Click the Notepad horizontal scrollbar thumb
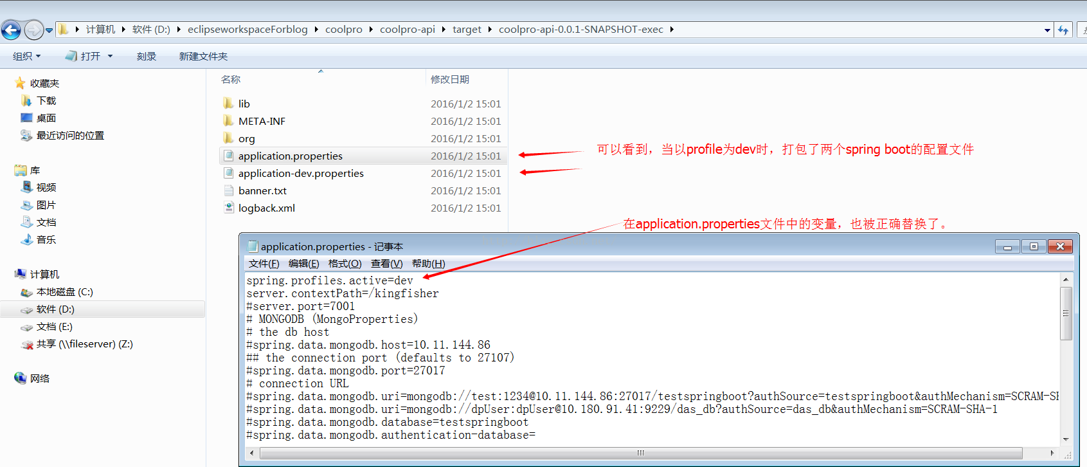The height and width of the screenshot is (467, 1087). (640, 453)
